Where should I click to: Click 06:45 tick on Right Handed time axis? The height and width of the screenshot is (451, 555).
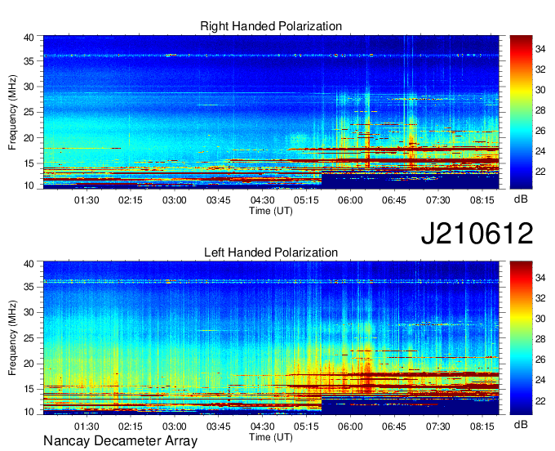[x=394, y=200]
